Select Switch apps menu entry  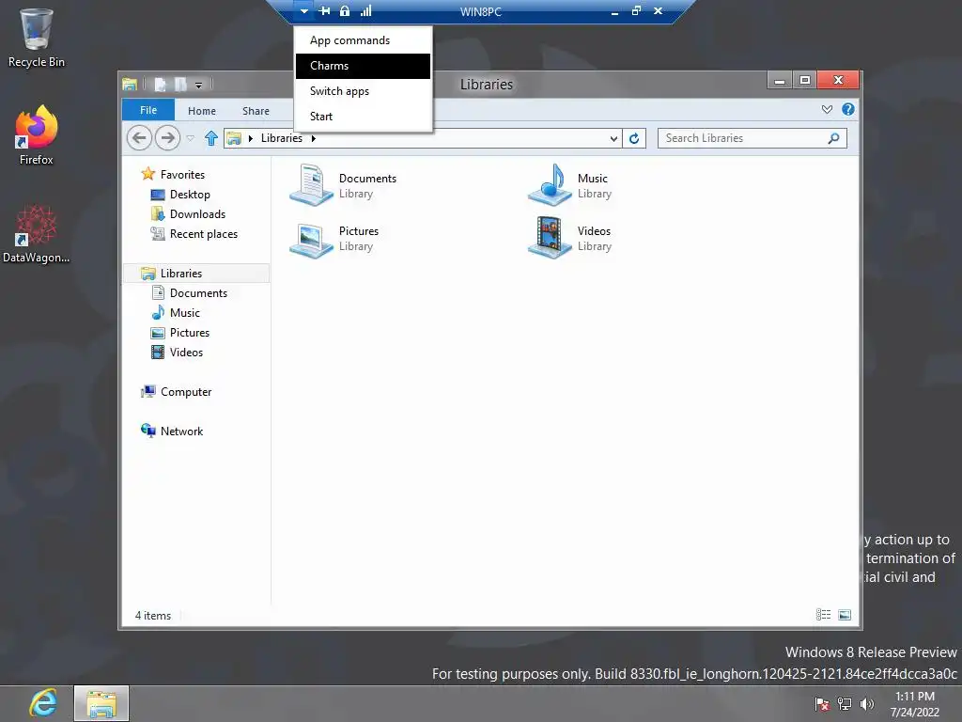363,91
